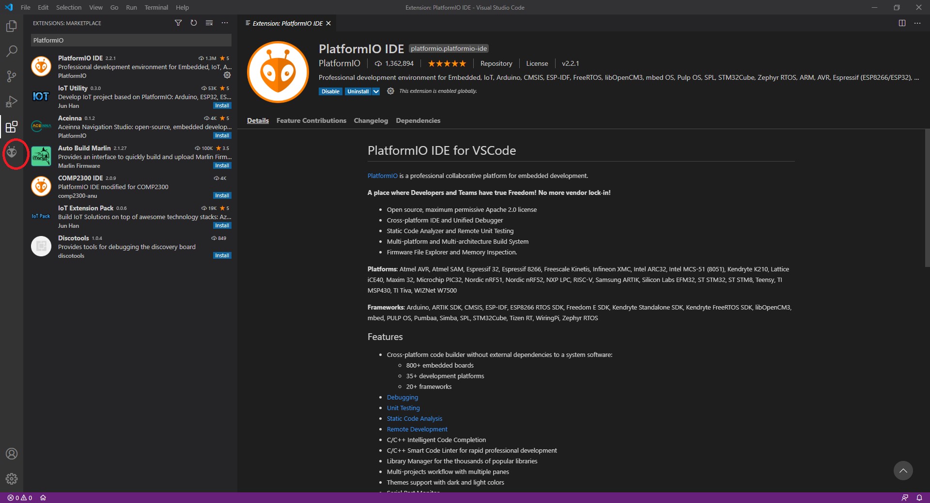Install the IoT Extension Pack
The width and height of the screenshot is (930, 503).
(x=222, y=225)
